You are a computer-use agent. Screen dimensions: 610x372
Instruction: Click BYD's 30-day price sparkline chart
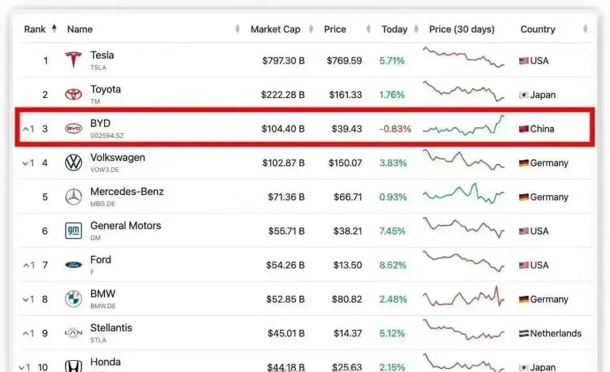pyautogui.click(x=463, y=126)
